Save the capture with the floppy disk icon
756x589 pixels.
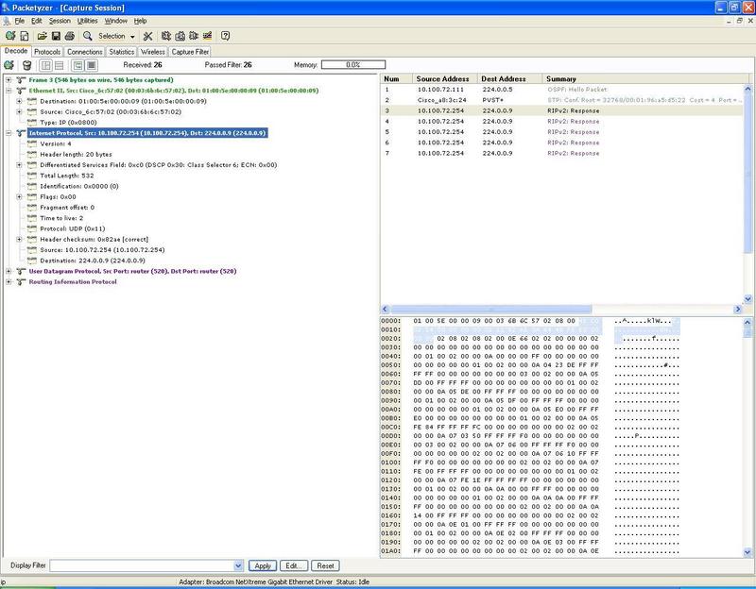tap(56, 36)
